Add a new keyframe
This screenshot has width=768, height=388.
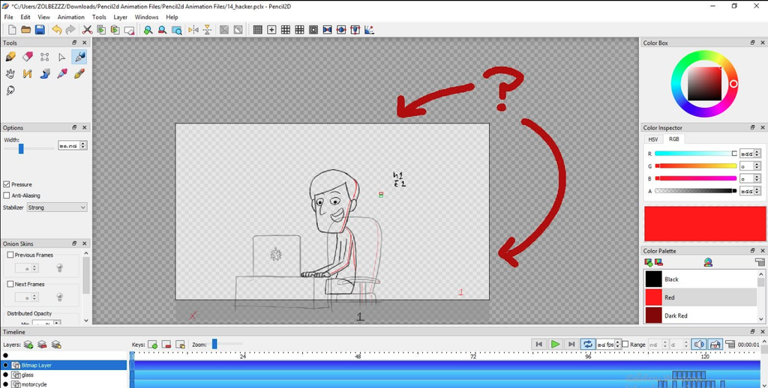pos(152,345)
